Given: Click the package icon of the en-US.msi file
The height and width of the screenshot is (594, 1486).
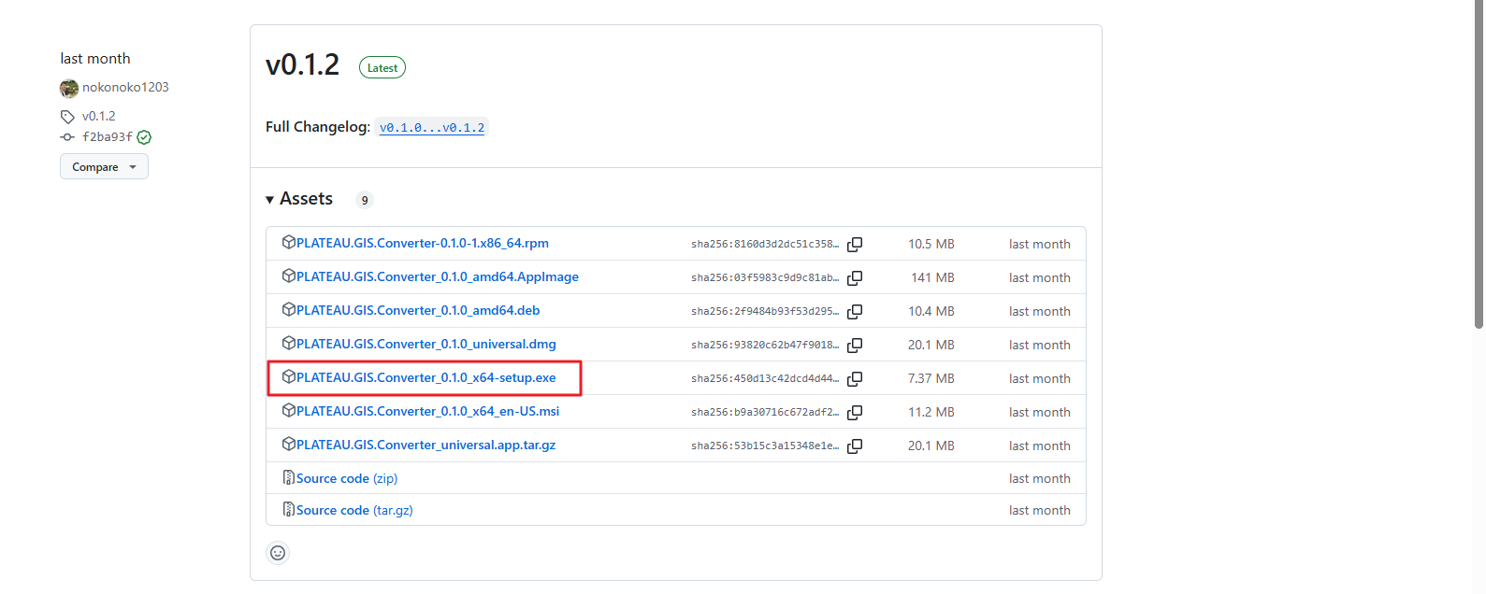Looking at the screenshot, I should click(289, 411).
